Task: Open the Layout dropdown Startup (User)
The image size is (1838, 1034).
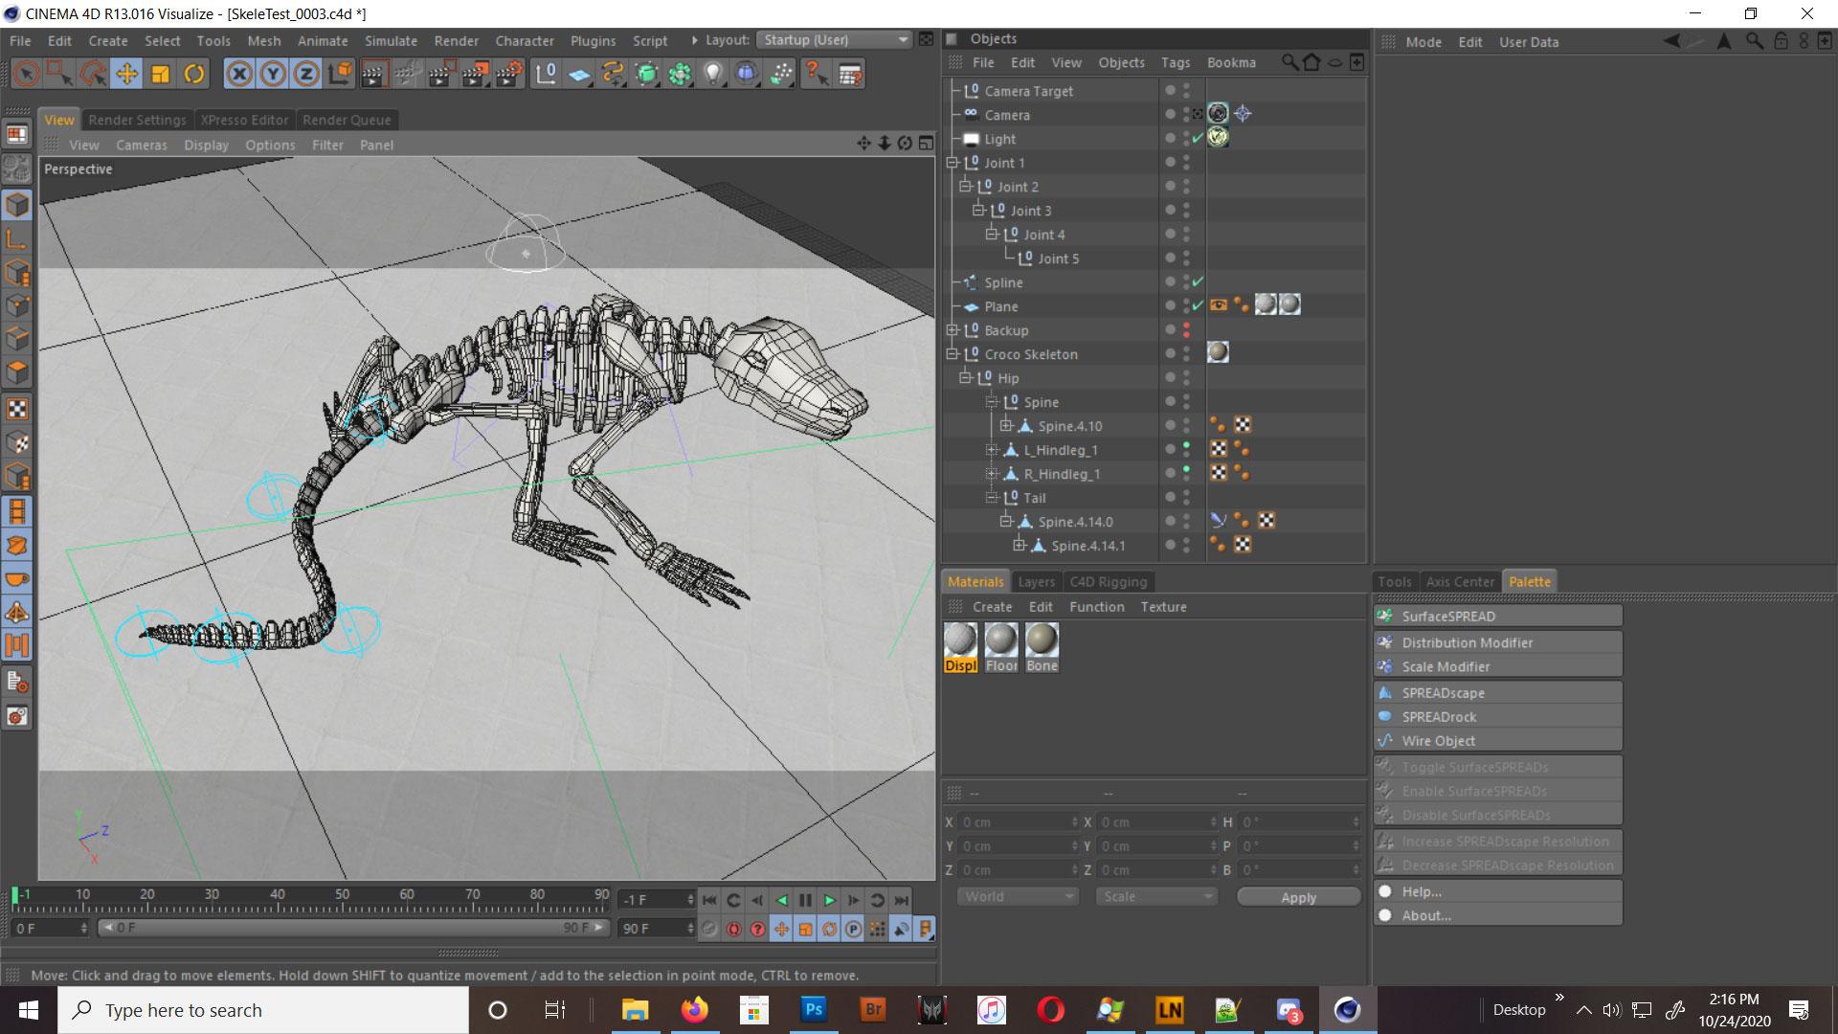Action: coord(834,40)
